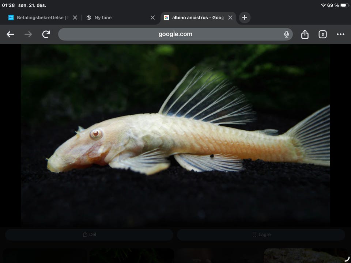Tap the microphone voice search icon
This screenshot has width=351, height=263.
pos(286,34)
